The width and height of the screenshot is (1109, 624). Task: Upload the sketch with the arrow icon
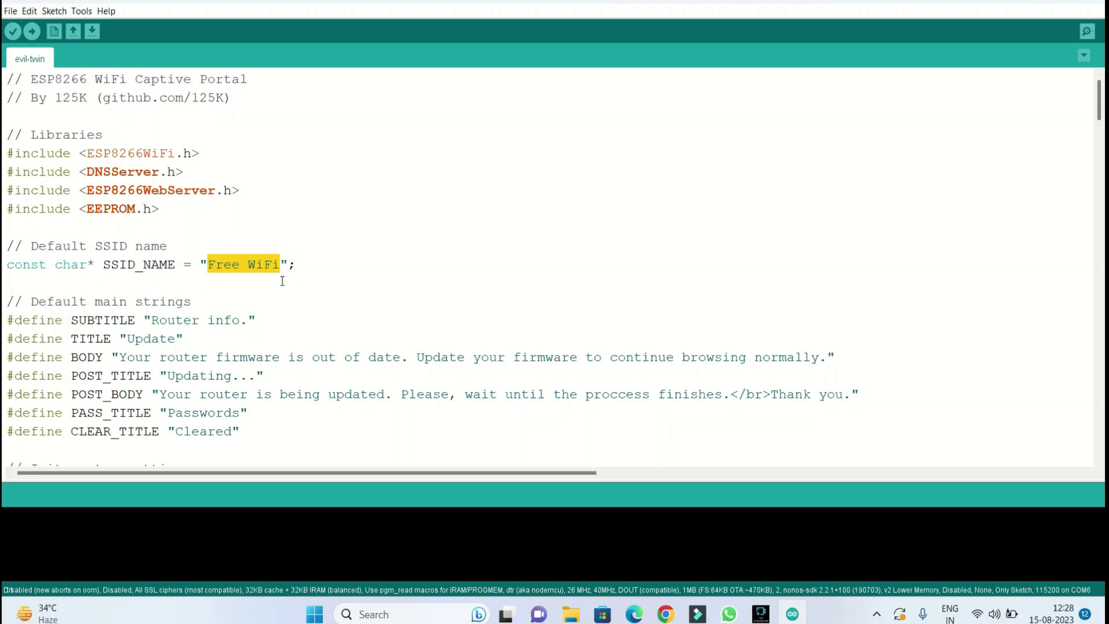pyautogui.click(x=32, y=31)
